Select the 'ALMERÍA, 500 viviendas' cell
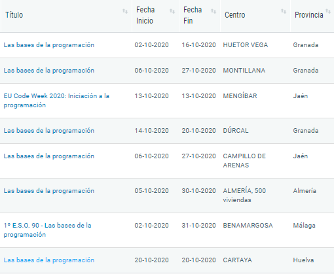 tap(244, 196)
